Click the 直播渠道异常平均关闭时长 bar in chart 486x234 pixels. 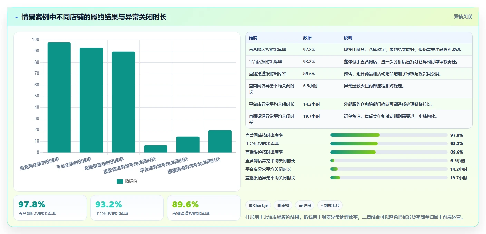pos(220,142)
